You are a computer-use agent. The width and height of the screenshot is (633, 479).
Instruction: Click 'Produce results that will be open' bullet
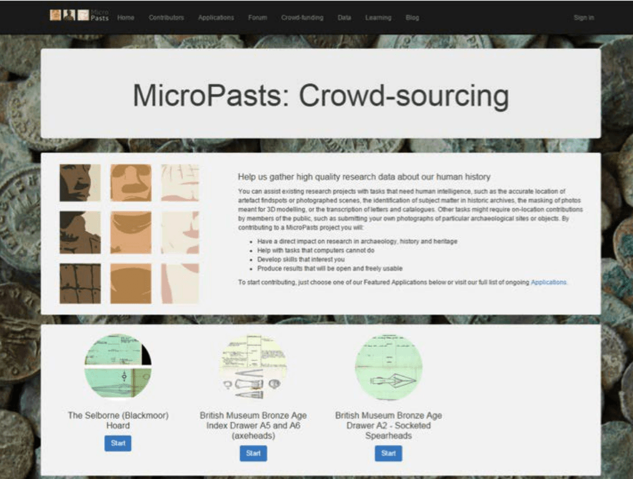point(330,269)
